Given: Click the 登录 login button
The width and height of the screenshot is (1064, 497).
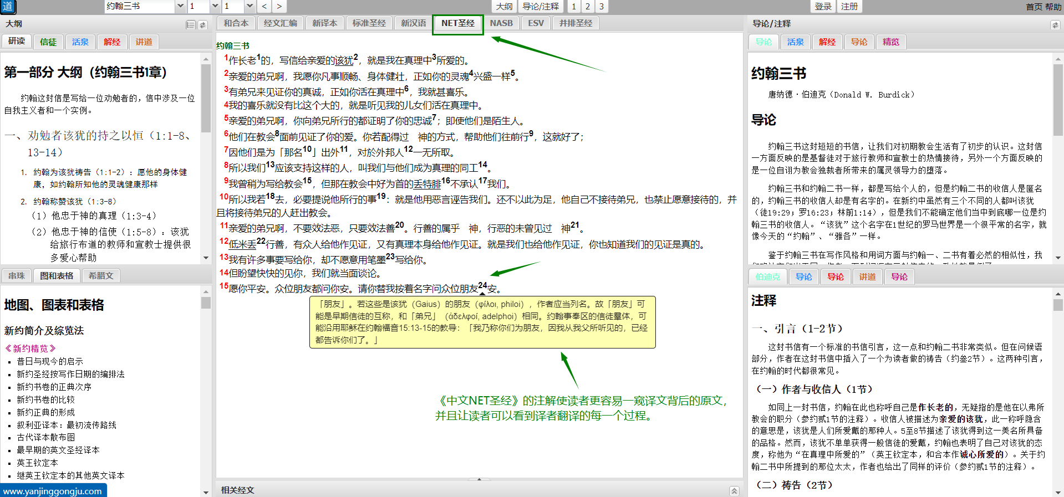Looking at the screenshot, I should point(823,7).
